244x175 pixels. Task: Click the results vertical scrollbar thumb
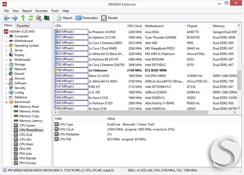(x=239, y=80)
